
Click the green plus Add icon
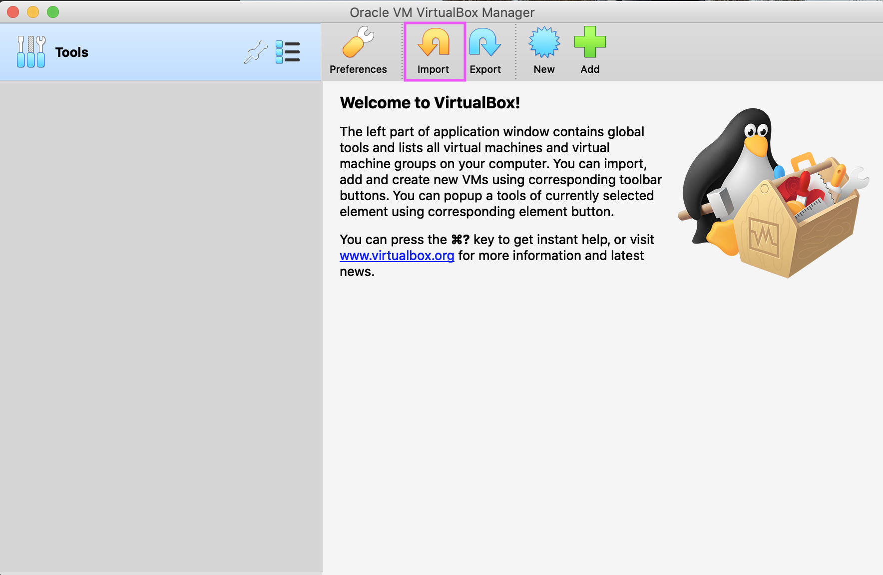(590, 42)
